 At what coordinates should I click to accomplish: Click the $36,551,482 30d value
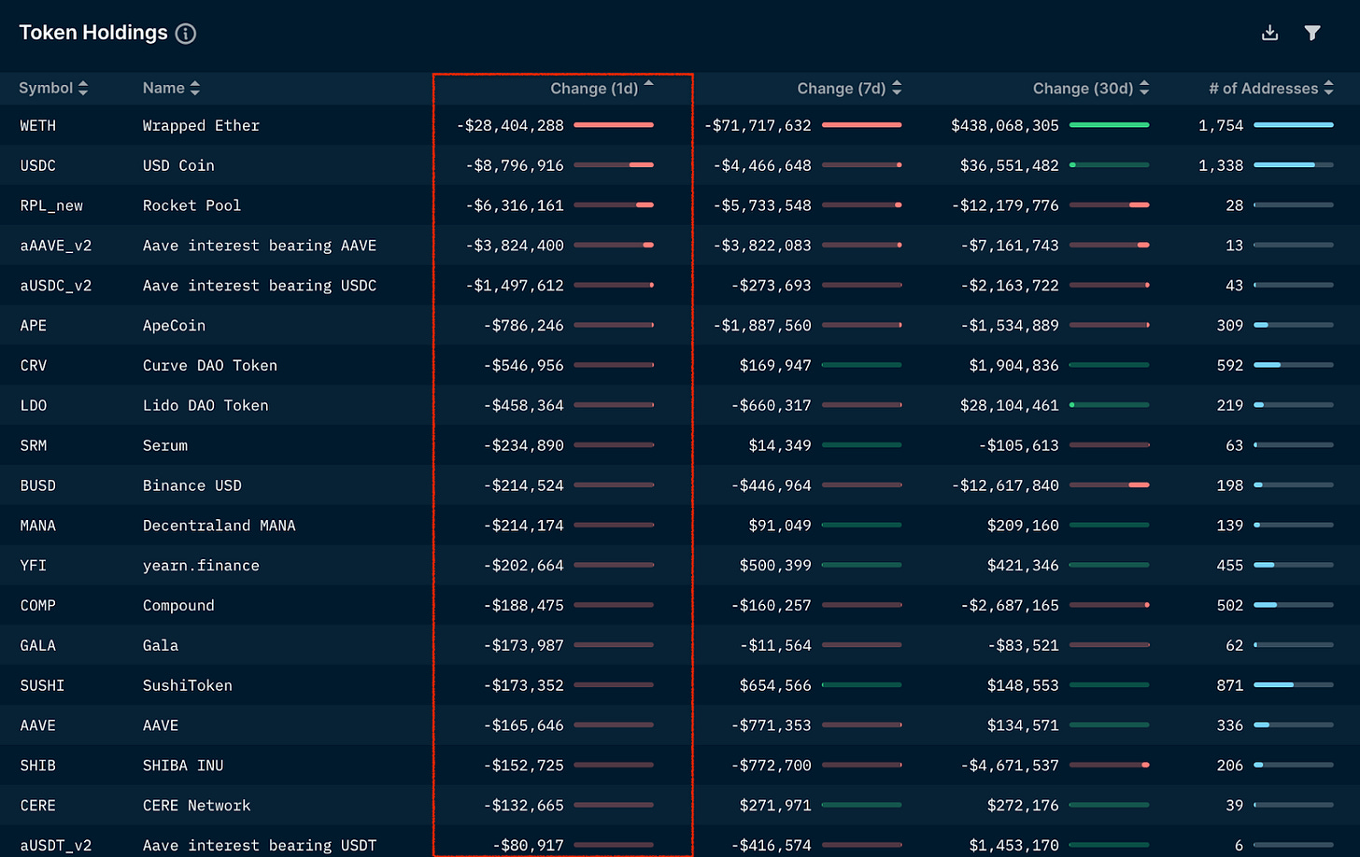tap(1010, 165)
